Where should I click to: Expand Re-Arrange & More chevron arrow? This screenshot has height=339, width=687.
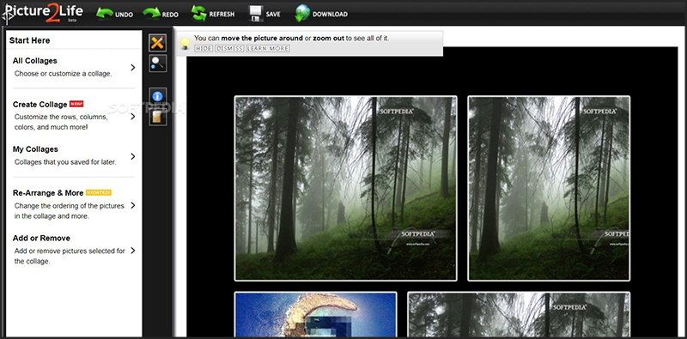click(x=133, y=205)
